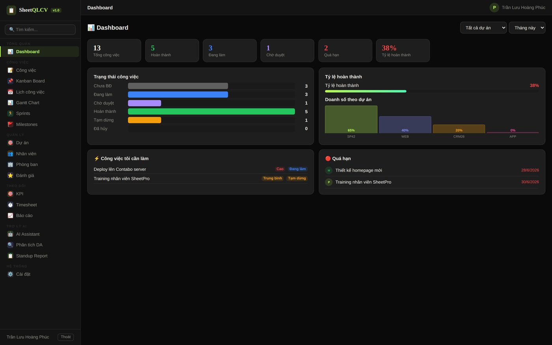Click the Timesheet stopwatch icon

pos(10,205)
